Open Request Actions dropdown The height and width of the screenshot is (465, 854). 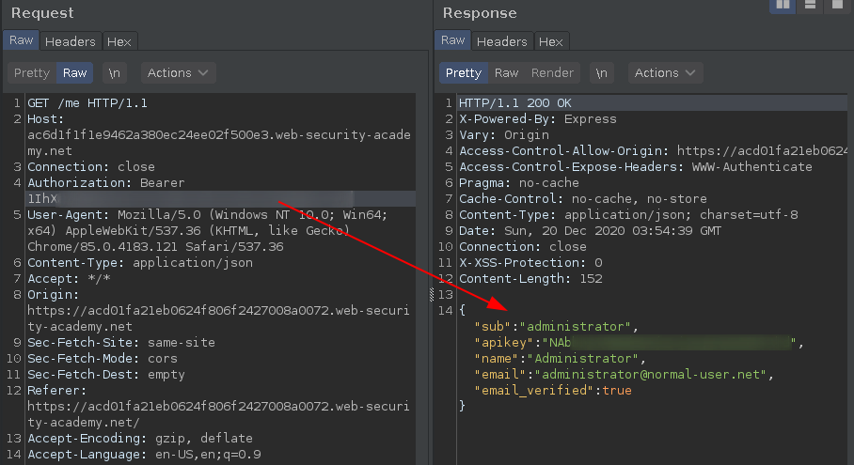click(179, 73)
